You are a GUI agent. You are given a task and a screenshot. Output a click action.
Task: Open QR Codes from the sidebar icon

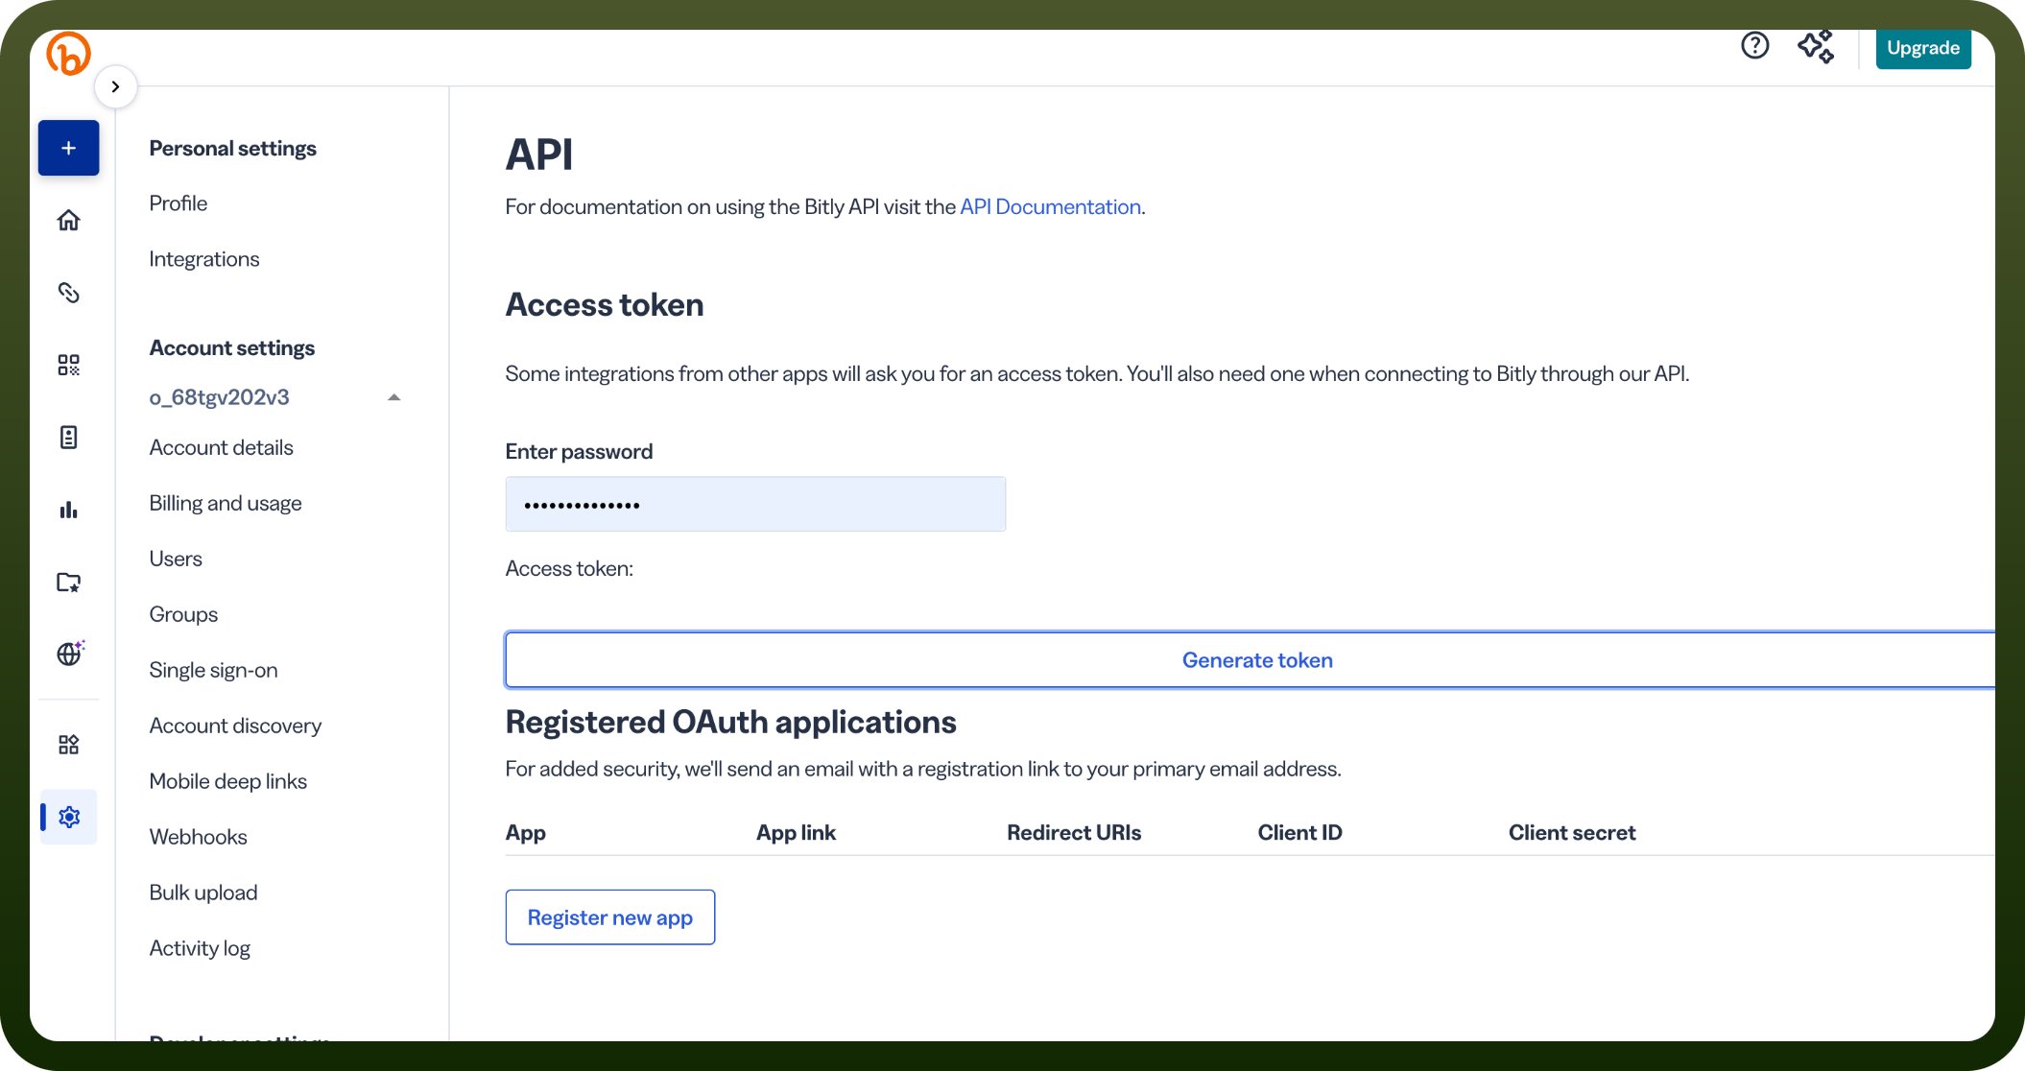click(x=68, y=365)
